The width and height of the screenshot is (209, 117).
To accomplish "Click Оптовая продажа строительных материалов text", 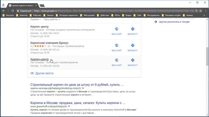I will (x=70, y=30).
